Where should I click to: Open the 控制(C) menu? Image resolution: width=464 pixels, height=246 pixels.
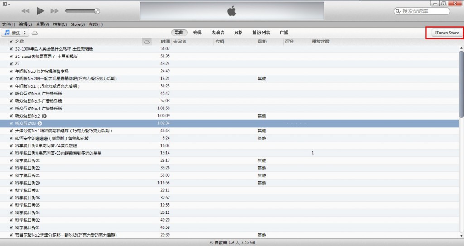pos(60,24)
